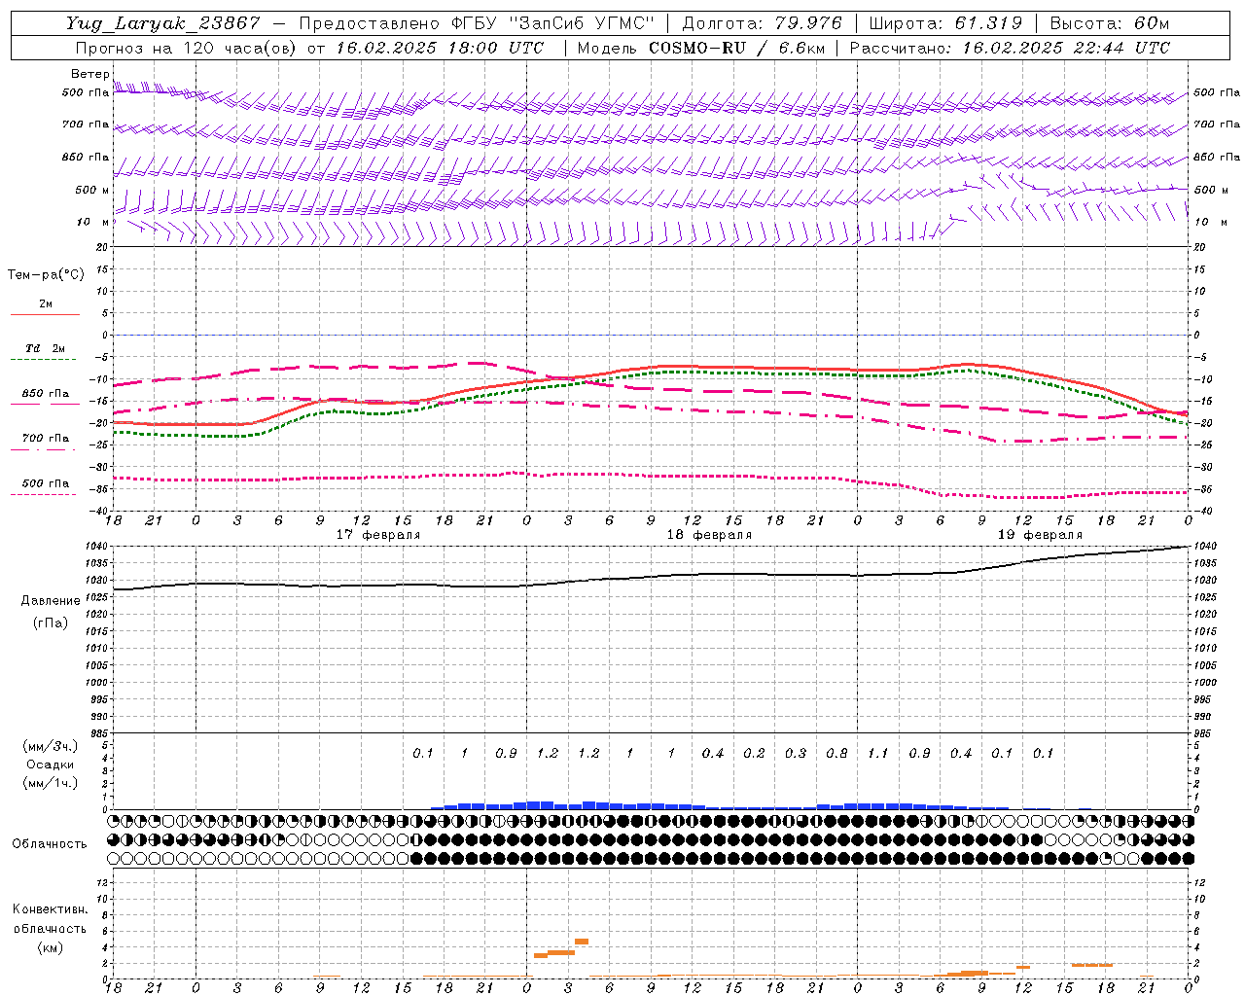Viewport: 1245px width, 996px height.
Task: Click the 'Облачность' cloud cover label
Action: point(50,844)
